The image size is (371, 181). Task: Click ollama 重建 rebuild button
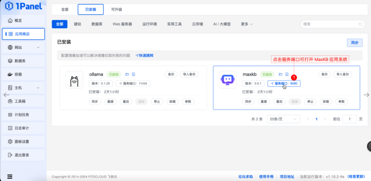coord(110,102)
